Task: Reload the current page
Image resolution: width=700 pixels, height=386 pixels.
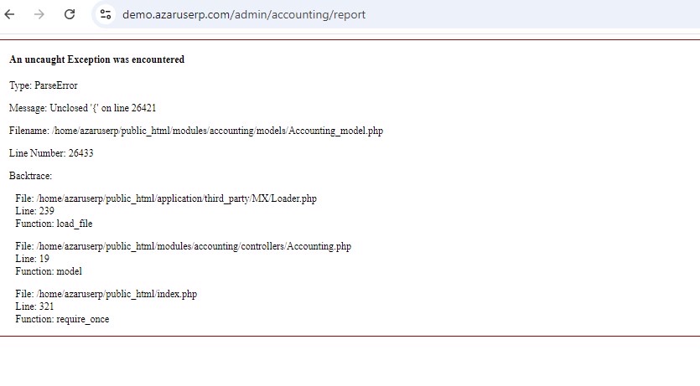Action: 70,14
